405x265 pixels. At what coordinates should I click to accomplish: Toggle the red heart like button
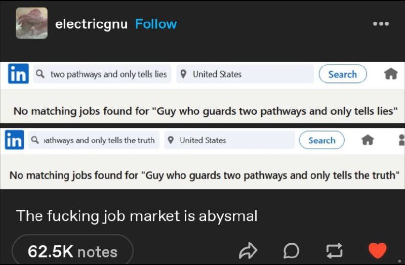(x=377, y=250)
